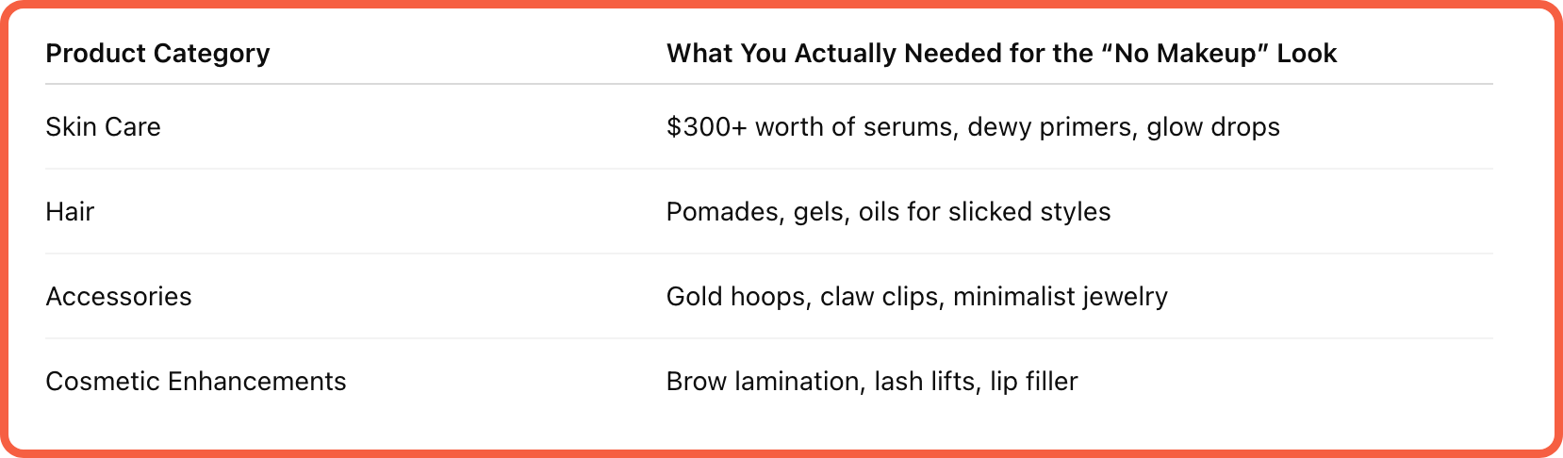Click the "No Makeup" Look column header

tap(1001, 54)
